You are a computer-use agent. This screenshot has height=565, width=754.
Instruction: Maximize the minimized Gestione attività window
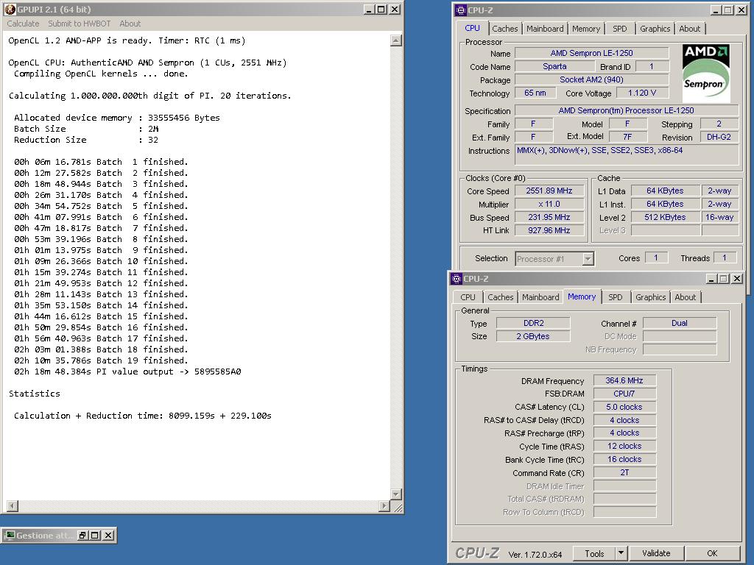pyautogui.click(x=95, y=536)
